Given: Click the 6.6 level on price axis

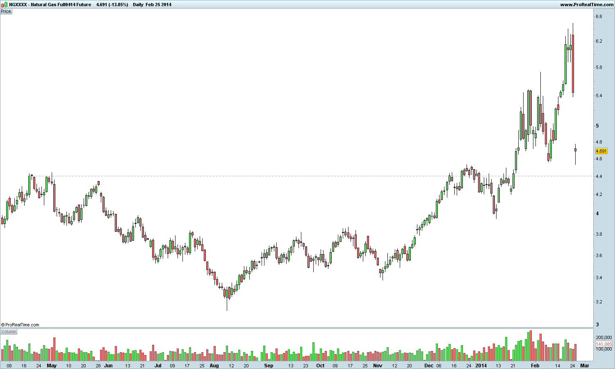Looking at the screenshot, I should point(599,16).
